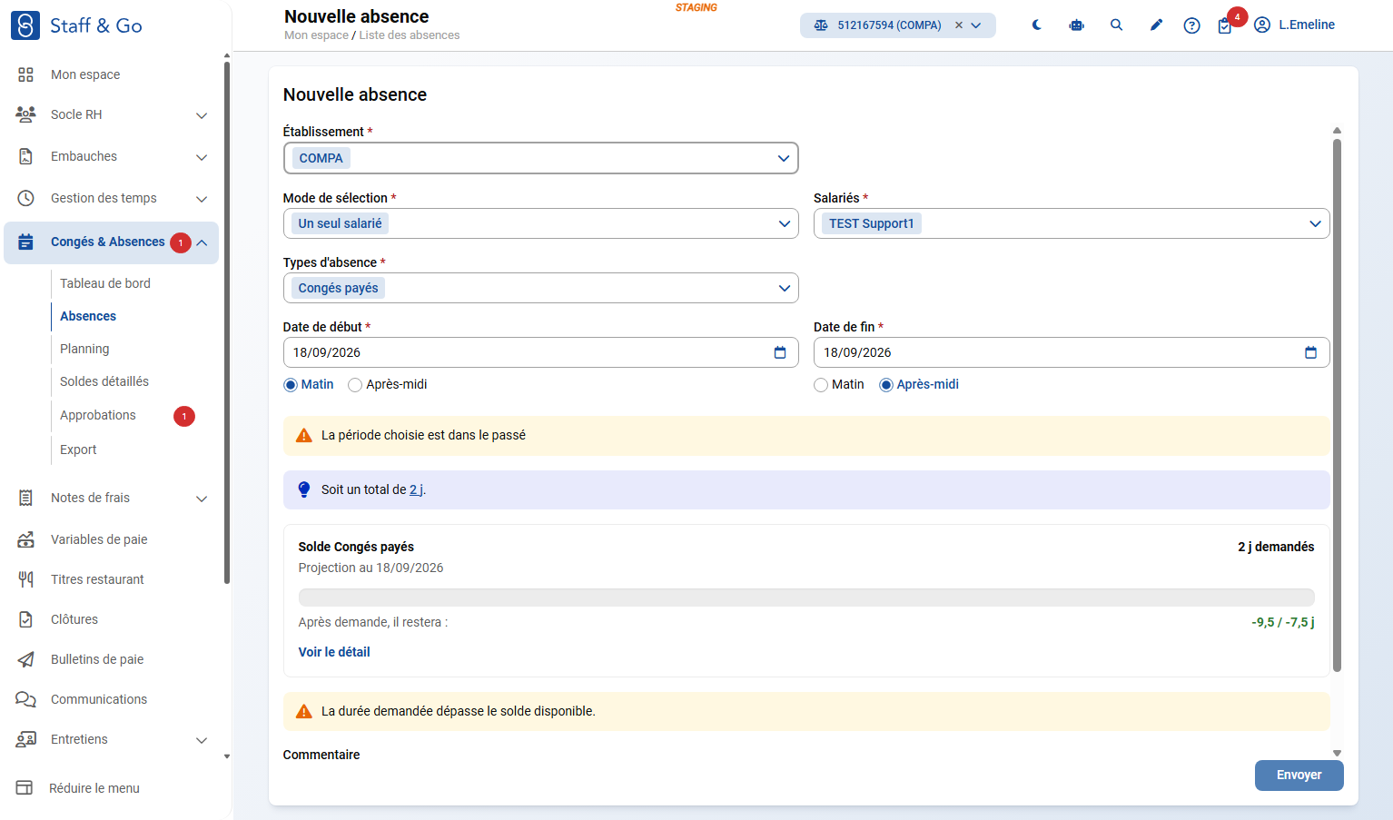Open search magnifier in header
Image resolution: width=1393 pixels, height=820 pixels.
1116,25
